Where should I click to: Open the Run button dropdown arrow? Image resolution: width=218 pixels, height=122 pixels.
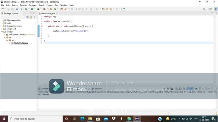tap(35, 9)
